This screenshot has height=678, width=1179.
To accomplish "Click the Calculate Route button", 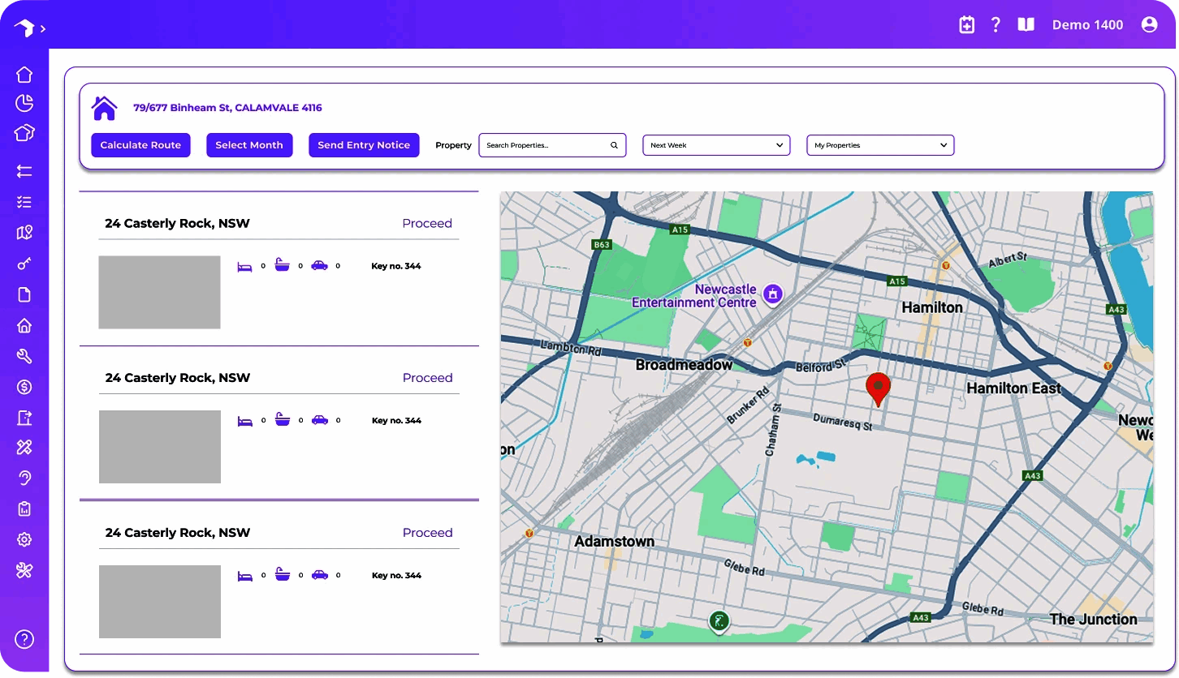I will (140, 145).
